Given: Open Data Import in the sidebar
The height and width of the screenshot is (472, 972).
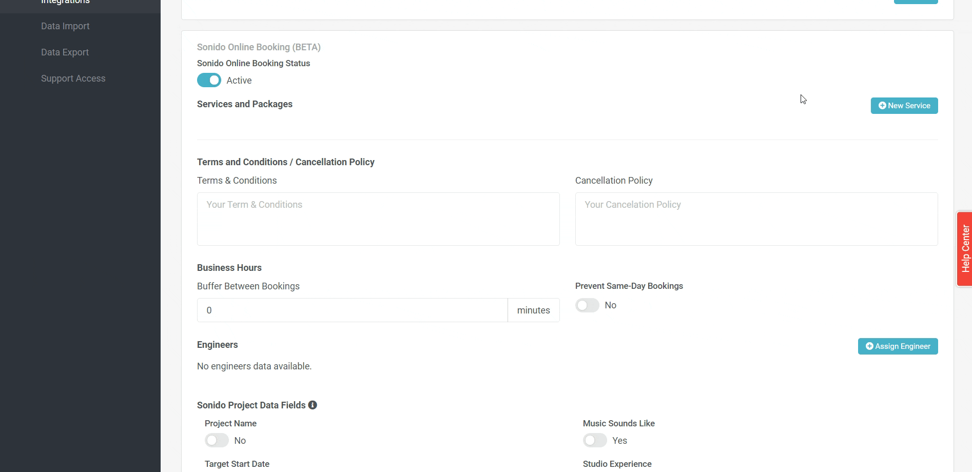Looking at the screenshot, I should click(x=65, y=26).
